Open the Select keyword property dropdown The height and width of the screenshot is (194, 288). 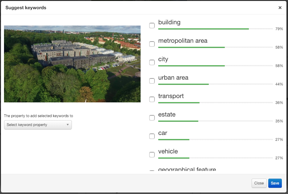tap(38, 125)
